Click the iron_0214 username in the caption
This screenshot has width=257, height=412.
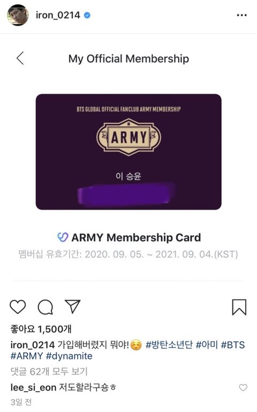(33, 344)
